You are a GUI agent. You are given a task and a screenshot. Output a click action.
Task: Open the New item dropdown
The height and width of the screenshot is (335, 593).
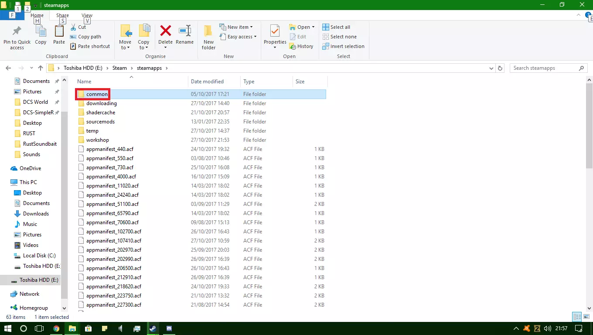(x=238, y=27)
